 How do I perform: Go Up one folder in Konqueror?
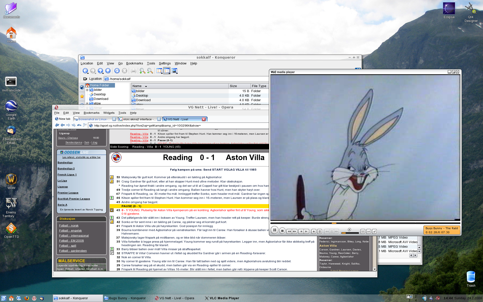point(100,71)
